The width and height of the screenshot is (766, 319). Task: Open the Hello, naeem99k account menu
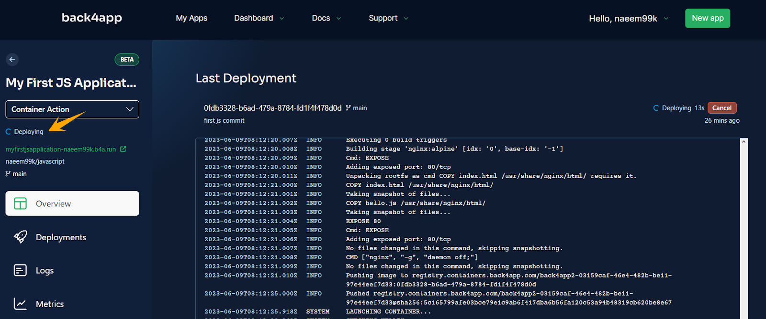coord(628,19)
